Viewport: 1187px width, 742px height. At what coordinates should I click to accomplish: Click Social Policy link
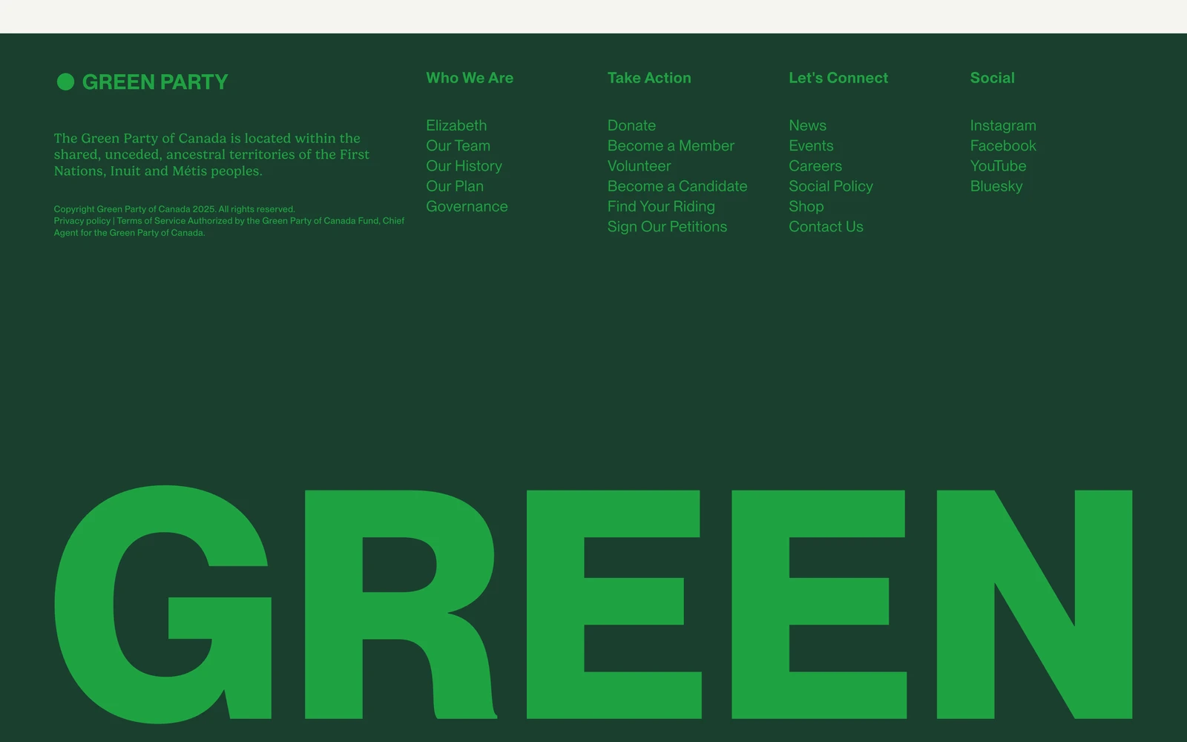click(831, 186)
